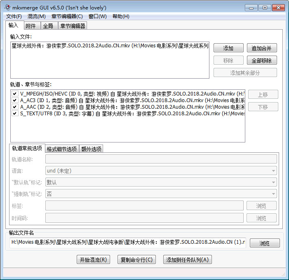The width and height of the screenshot is (289, 280).
Task: Uncheck the A_AC3 audio track checkbox
Action: coord(14,100)
